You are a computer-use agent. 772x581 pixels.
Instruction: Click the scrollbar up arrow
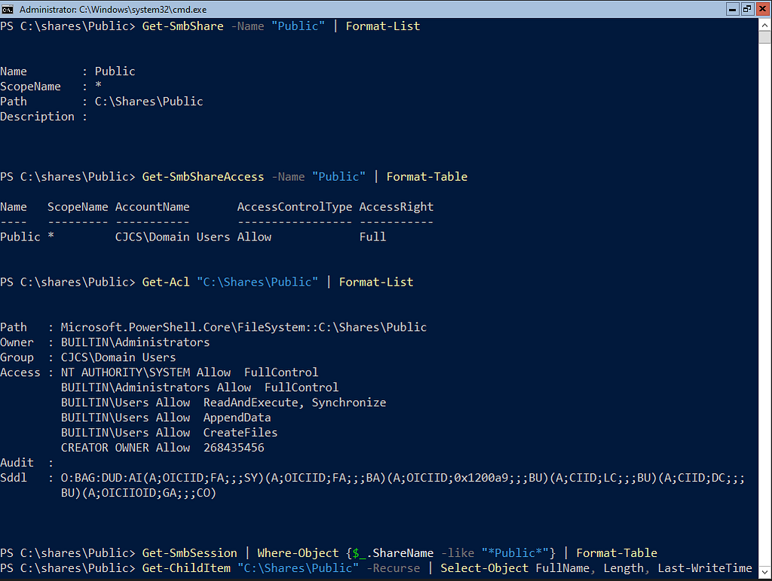(764, 25)
